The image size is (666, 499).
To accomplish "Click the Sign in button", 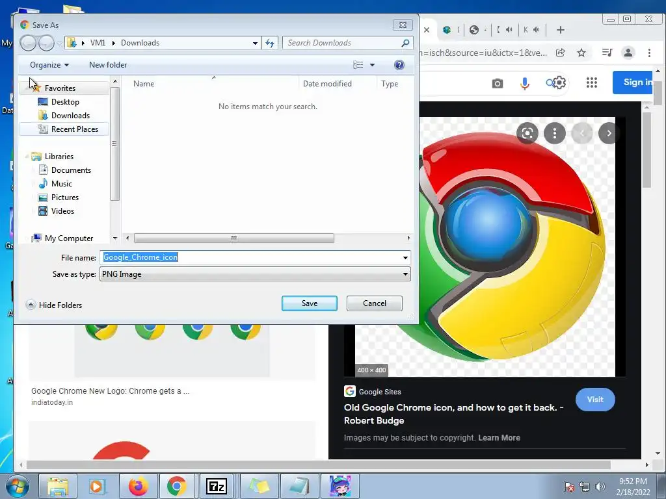I will (x=632, y=83).
